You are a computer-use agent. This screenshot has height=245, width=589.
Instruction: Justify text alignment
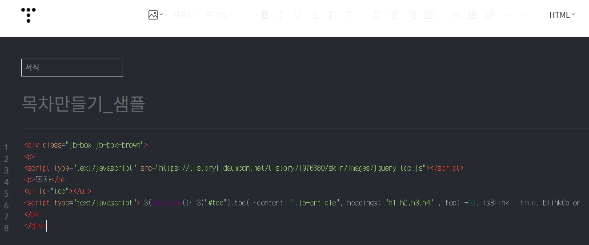(x=428, y=15)
